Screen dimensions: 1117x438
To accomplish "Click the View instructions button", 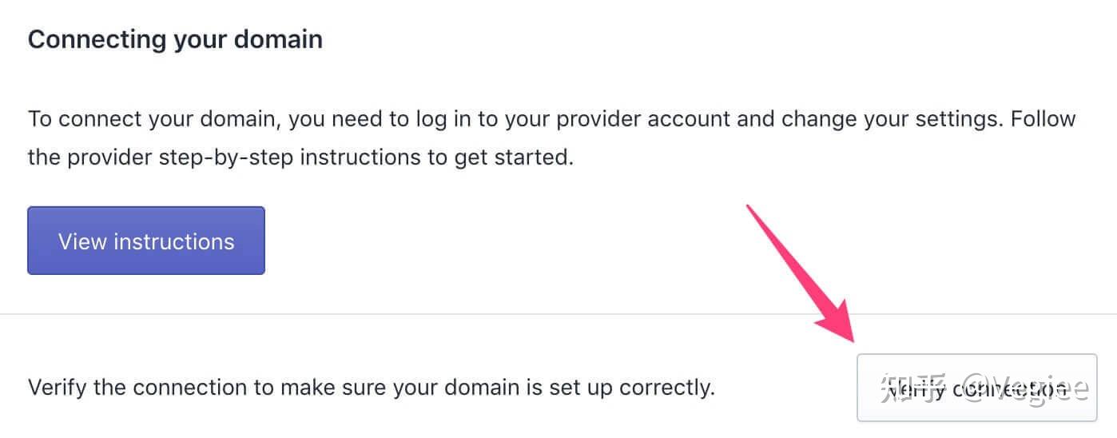I will [x=146, y=241].
